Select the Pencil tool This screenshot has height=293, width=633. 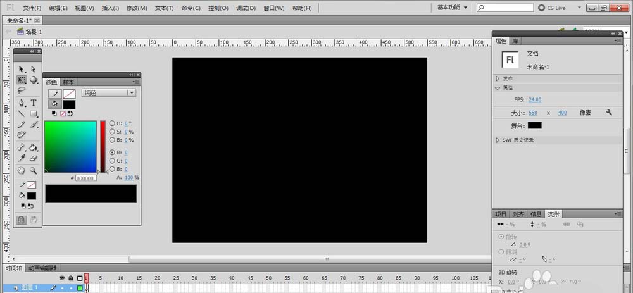[22, 125]
